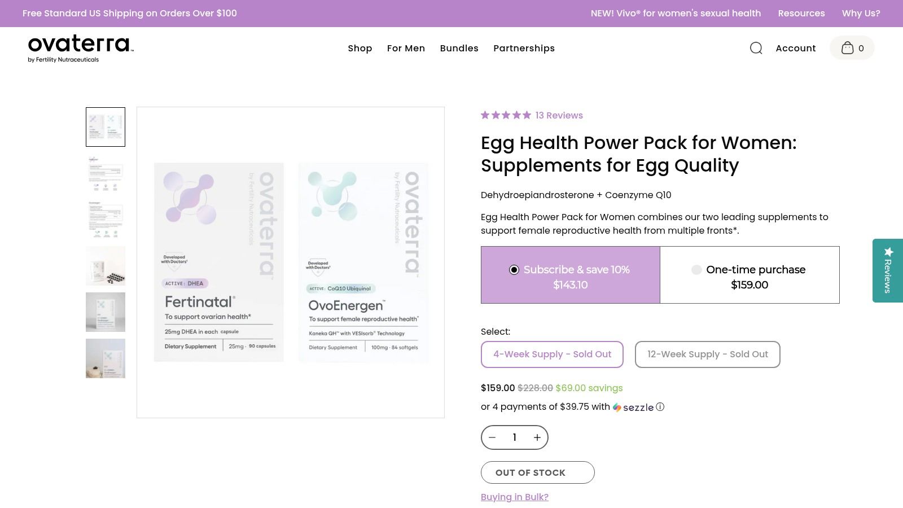Increase quantity with the plus icon
The height and width of the screenshot is (508, 903).
point(537,437)
